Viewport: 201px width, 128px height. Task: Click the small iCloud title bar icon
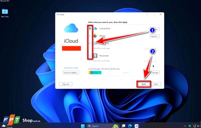coord(58,15)
